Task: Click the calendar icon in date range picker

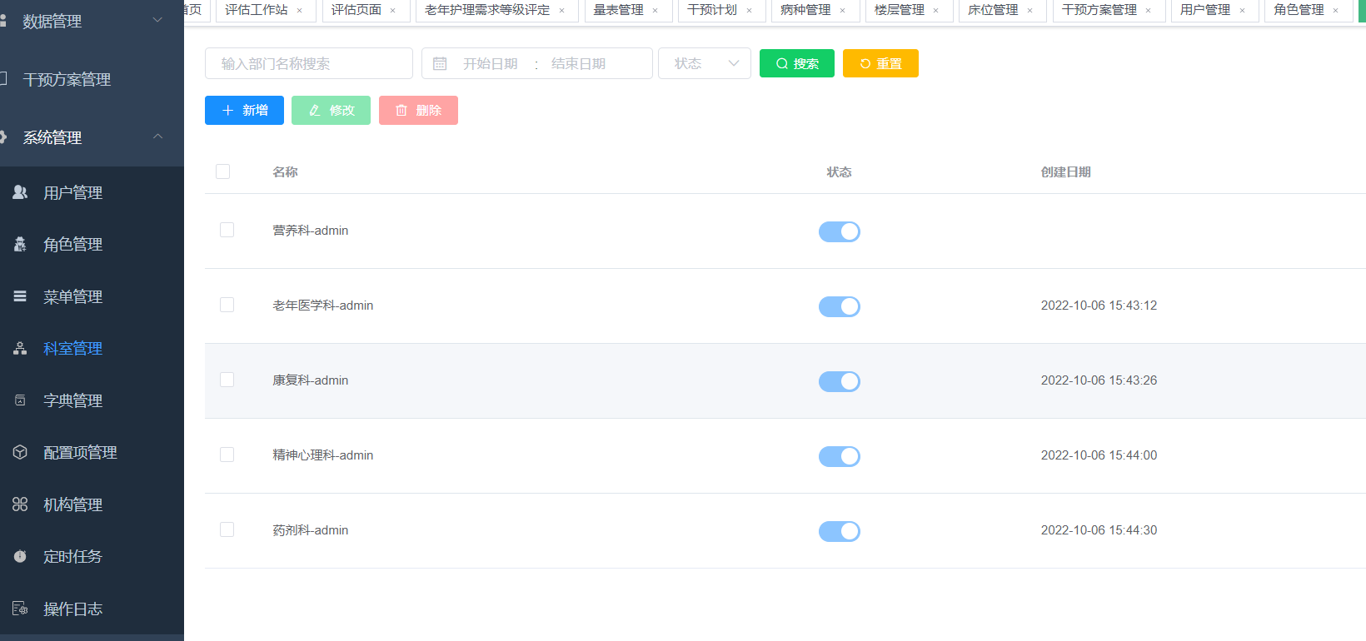Action: click(440, 63)
